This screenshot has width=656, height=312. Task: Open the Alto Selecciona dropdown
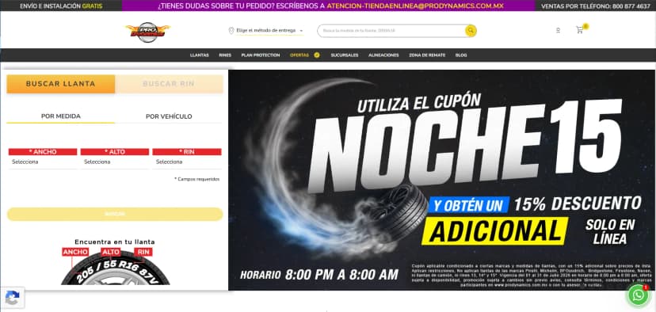(115, 162)
